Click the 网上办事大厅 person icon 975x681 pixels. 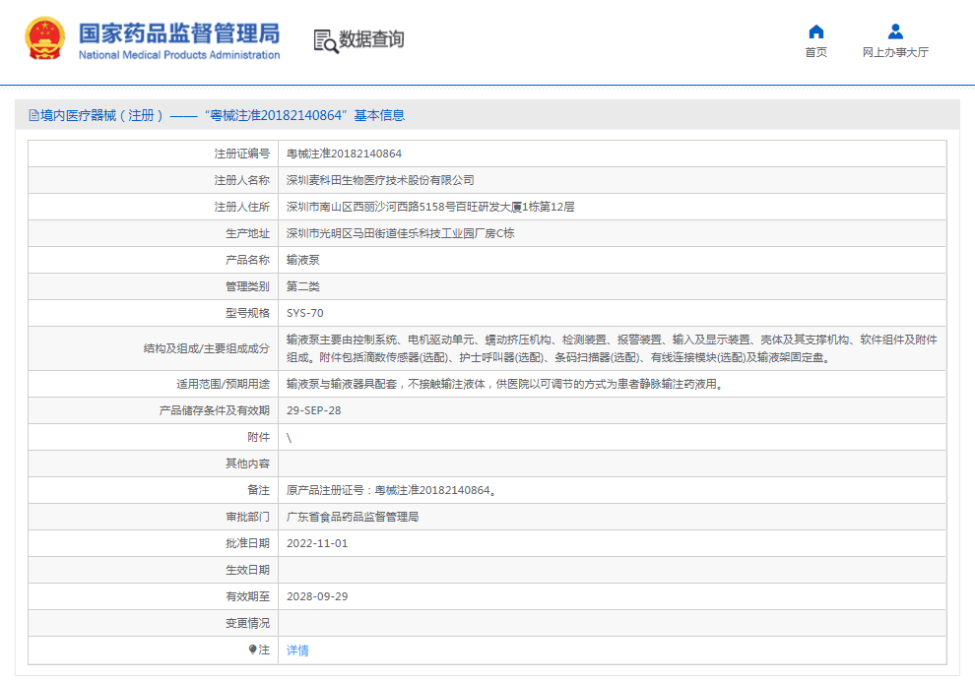point(895,31)
